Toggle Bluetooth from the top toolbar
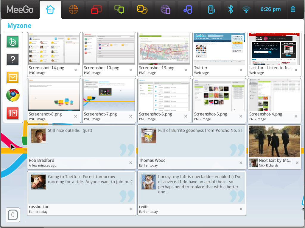The image size is (305, 228). (231, 9)
